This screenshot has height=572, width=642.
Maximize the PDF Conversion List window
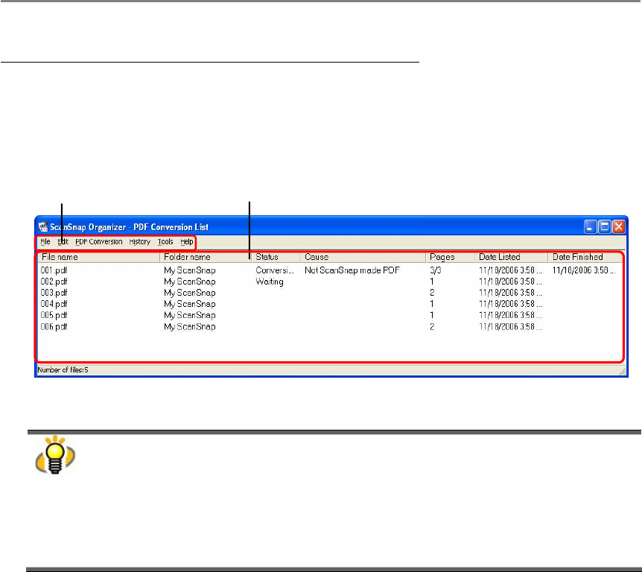click(x=604, y=227)
